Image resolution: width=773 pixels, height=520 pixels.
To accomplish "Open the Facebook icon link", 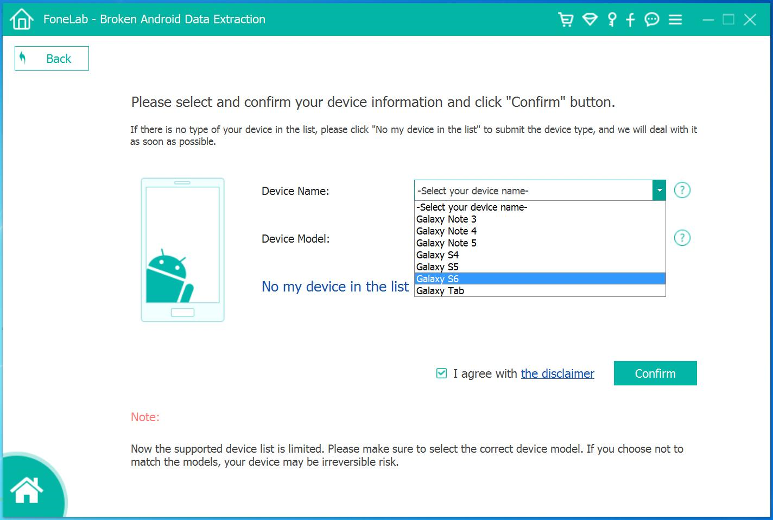I will coord(630,20).
